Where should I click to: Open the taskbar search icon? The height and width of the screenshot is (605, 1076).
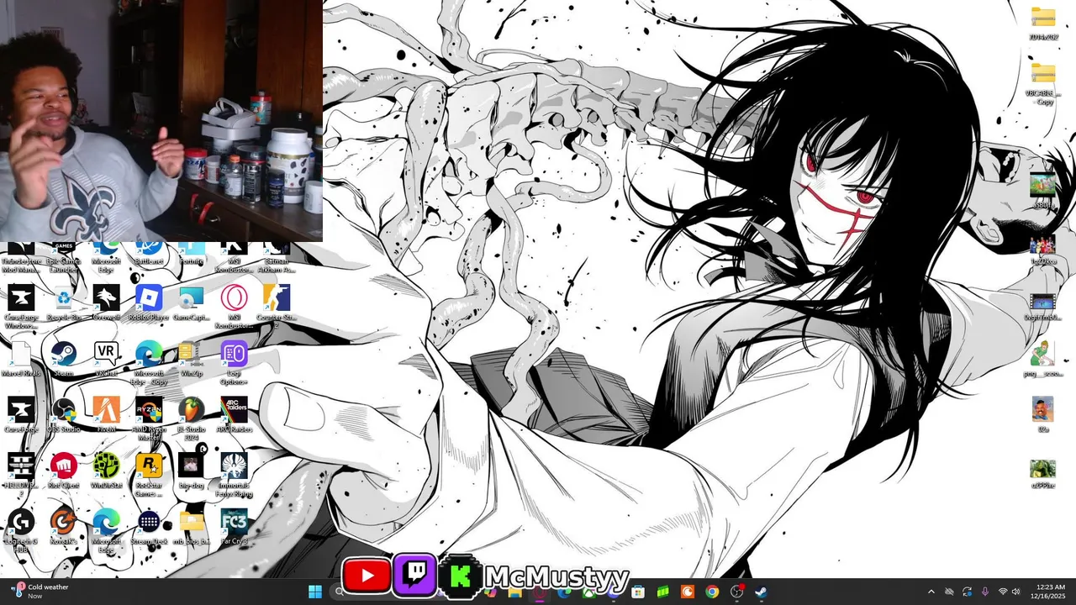pyautogui.click(x=340, y=592)
